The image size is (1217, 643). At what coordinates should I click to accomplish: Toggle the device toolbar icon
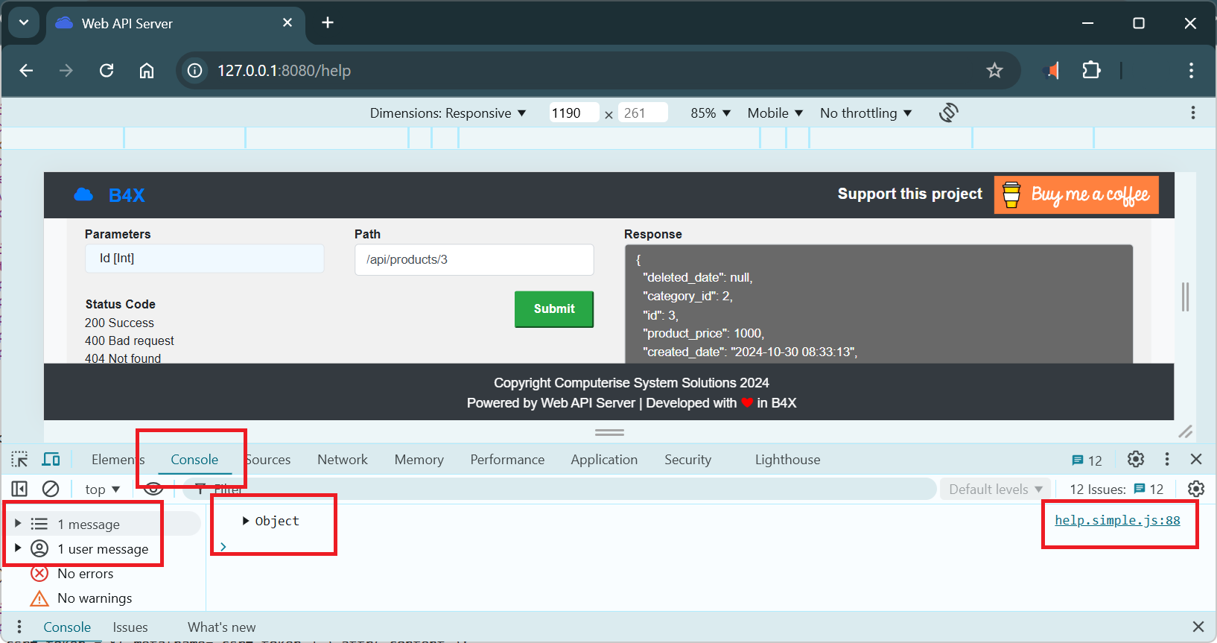coord(51,459)
